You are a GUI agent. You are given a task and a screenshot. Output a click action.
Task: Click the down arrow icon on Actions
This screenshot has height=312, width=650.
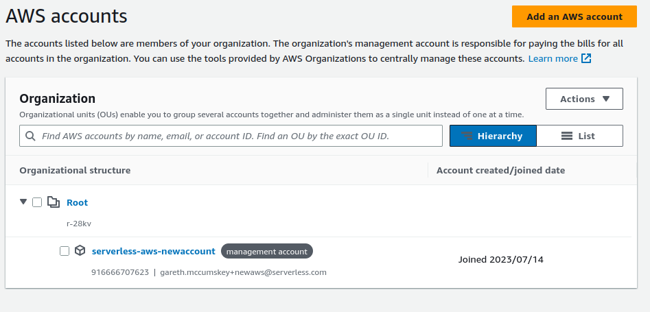[605, 99]
